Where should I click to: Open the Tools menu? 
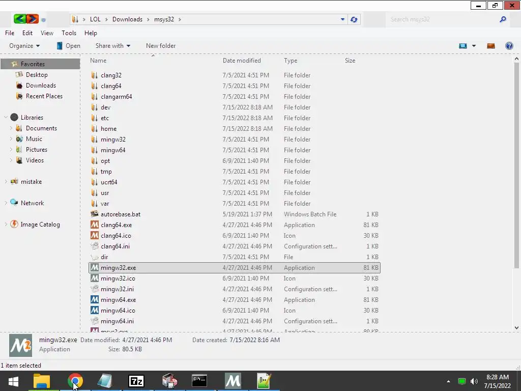coord(69,33)
